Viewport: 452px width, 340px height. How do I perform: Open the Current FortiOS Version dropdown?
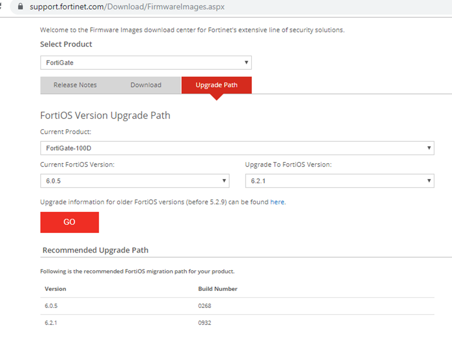click(224, 180)
